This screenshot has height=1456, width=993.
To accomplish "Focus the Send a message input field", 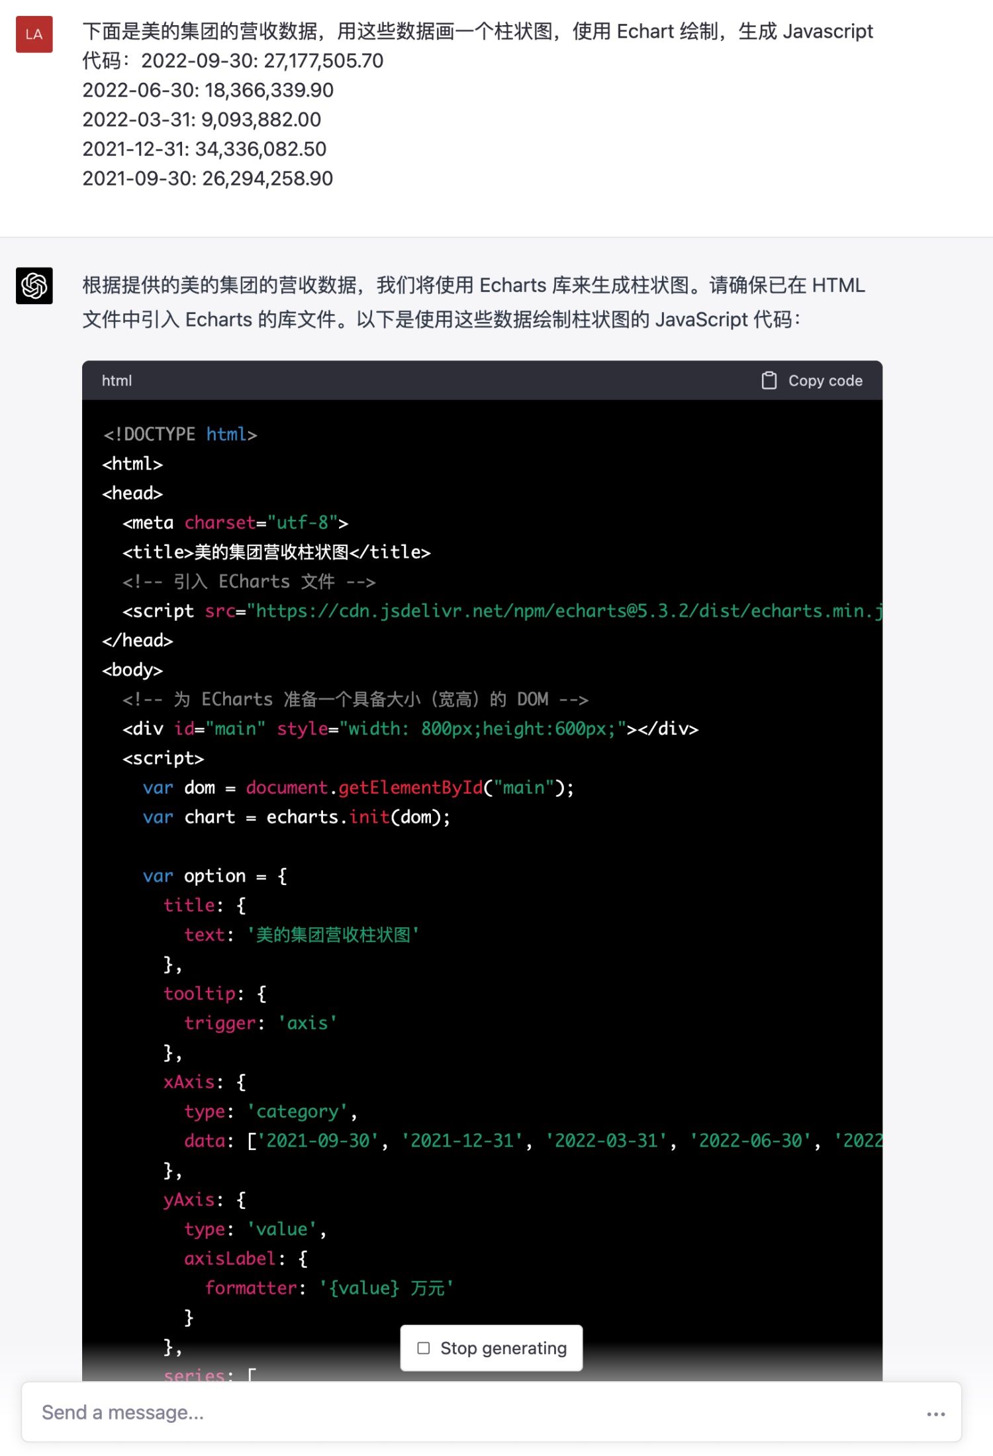I will [x=491, y=1412].
